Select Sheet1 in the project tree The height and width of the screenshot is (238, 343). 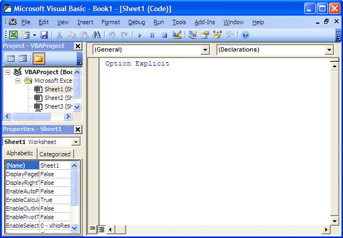59,89
